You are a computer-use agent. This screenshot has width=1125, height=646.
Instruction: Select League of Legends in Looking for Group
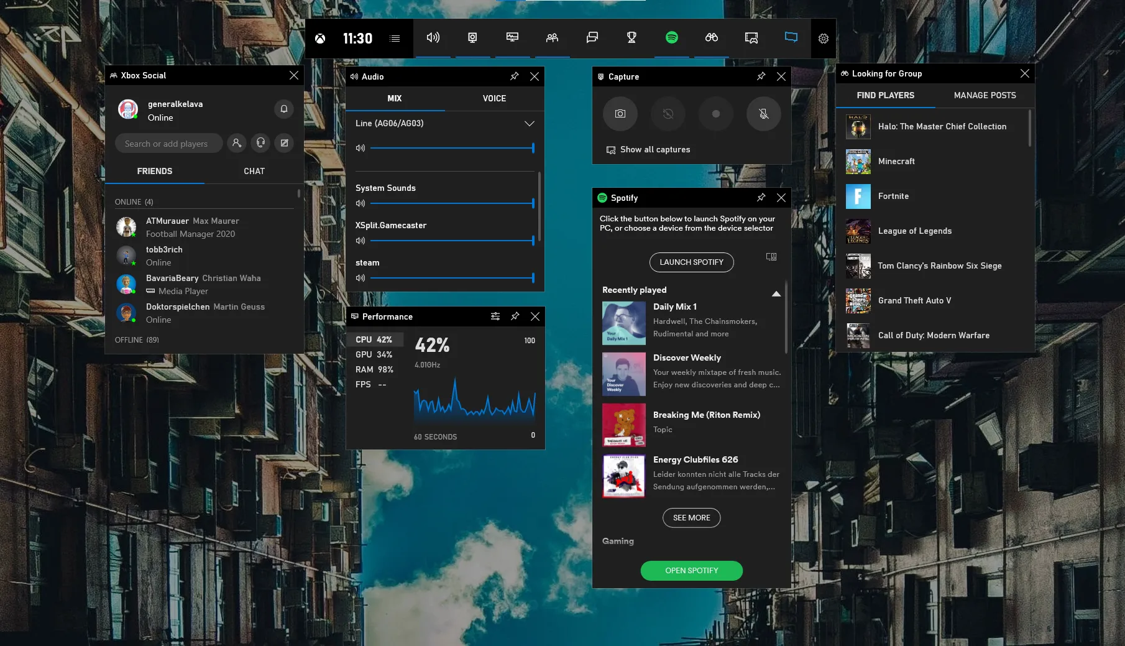coord(932,231)
